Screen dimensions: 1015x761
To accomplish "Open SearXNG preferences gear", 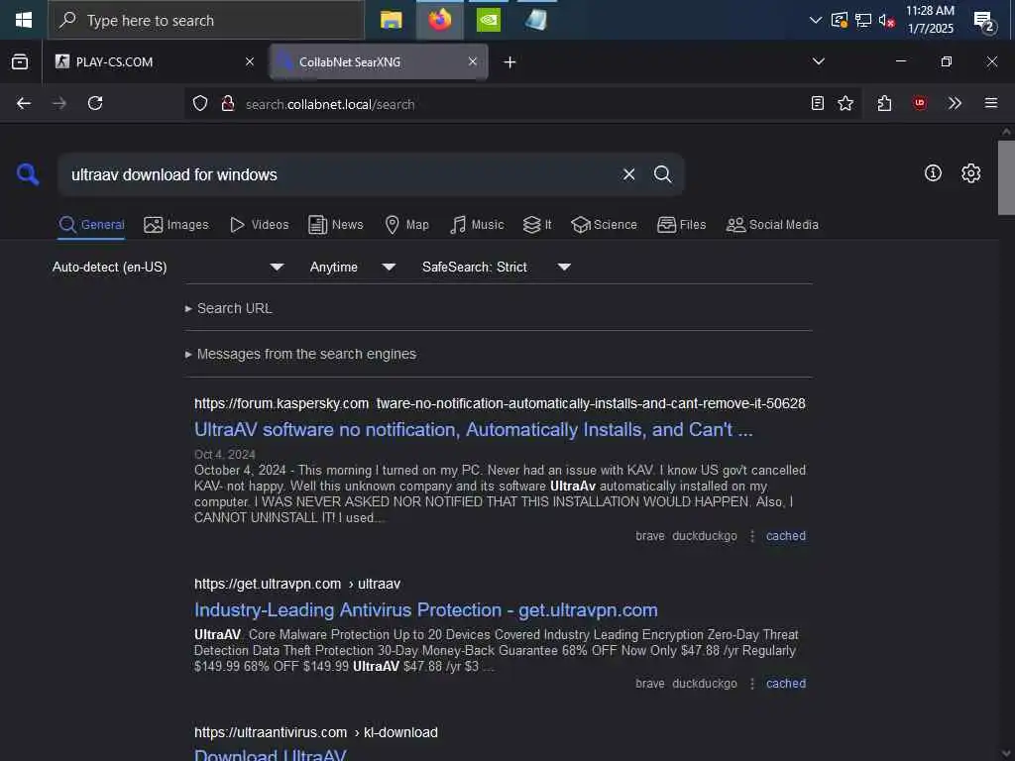I will [971, 172].
